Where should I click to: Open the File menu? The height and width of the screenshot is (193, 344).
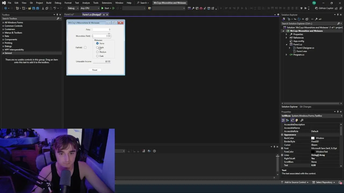tap(9, 3)
